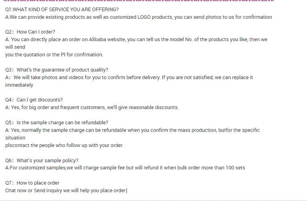Click '100 sets' in the Q6 answer

coord(235,168)
